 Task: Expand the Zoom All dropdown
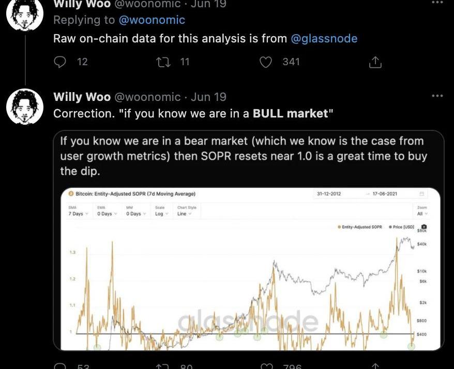coord(422,214)
